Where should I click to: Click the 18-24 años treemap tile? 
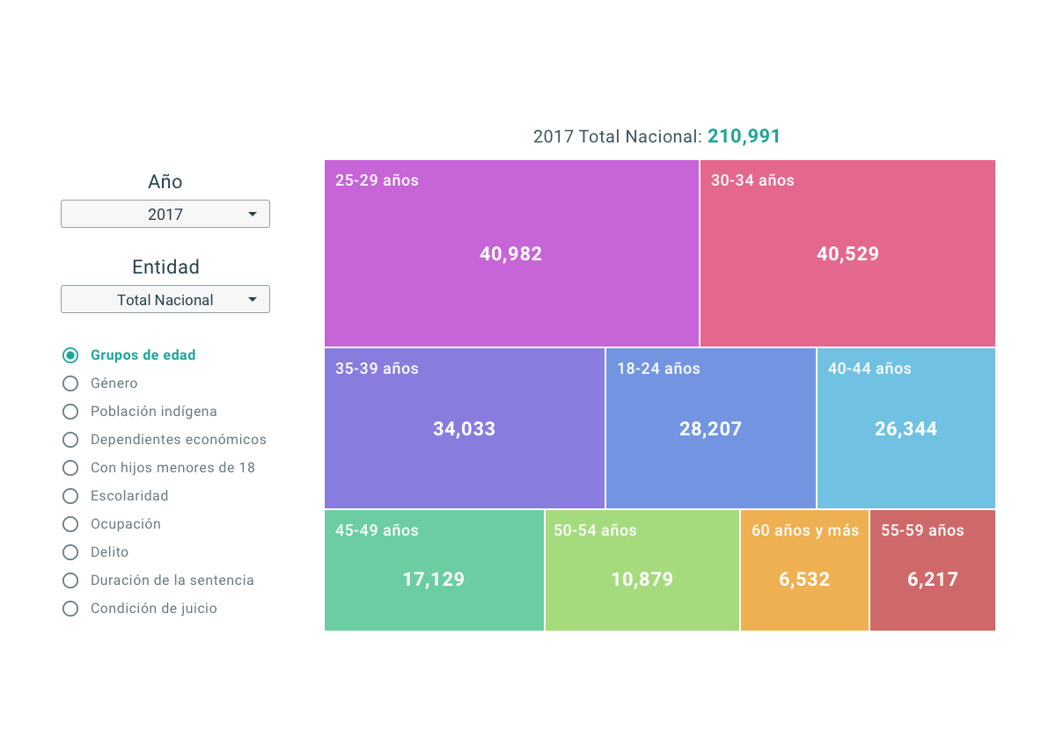click(x=710, y=428)
